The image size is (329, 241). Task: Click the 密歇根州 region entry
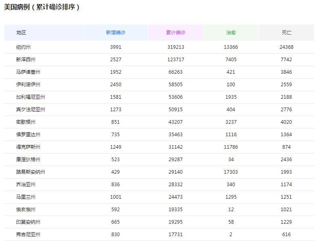[x=22, y=122]
